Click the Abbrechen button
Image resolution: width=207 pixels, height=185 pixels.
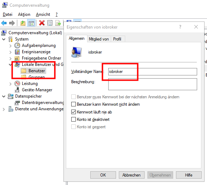pyautogui.click(x=132, y=175)
